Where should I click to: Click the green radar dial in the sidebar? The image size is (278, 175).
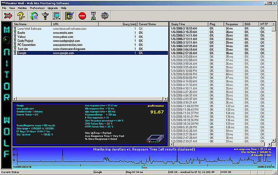[7, 40]
